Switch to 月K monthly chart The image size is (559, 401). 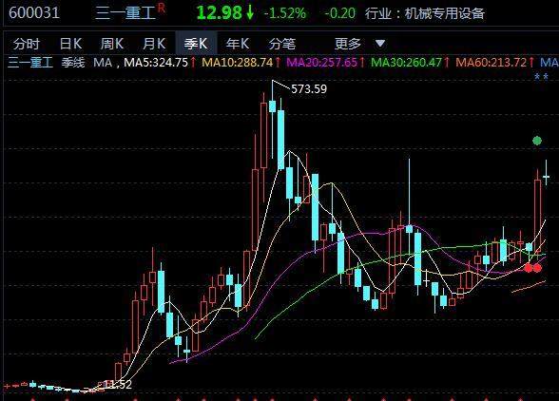pyautogui.click(x=154, y=45)
